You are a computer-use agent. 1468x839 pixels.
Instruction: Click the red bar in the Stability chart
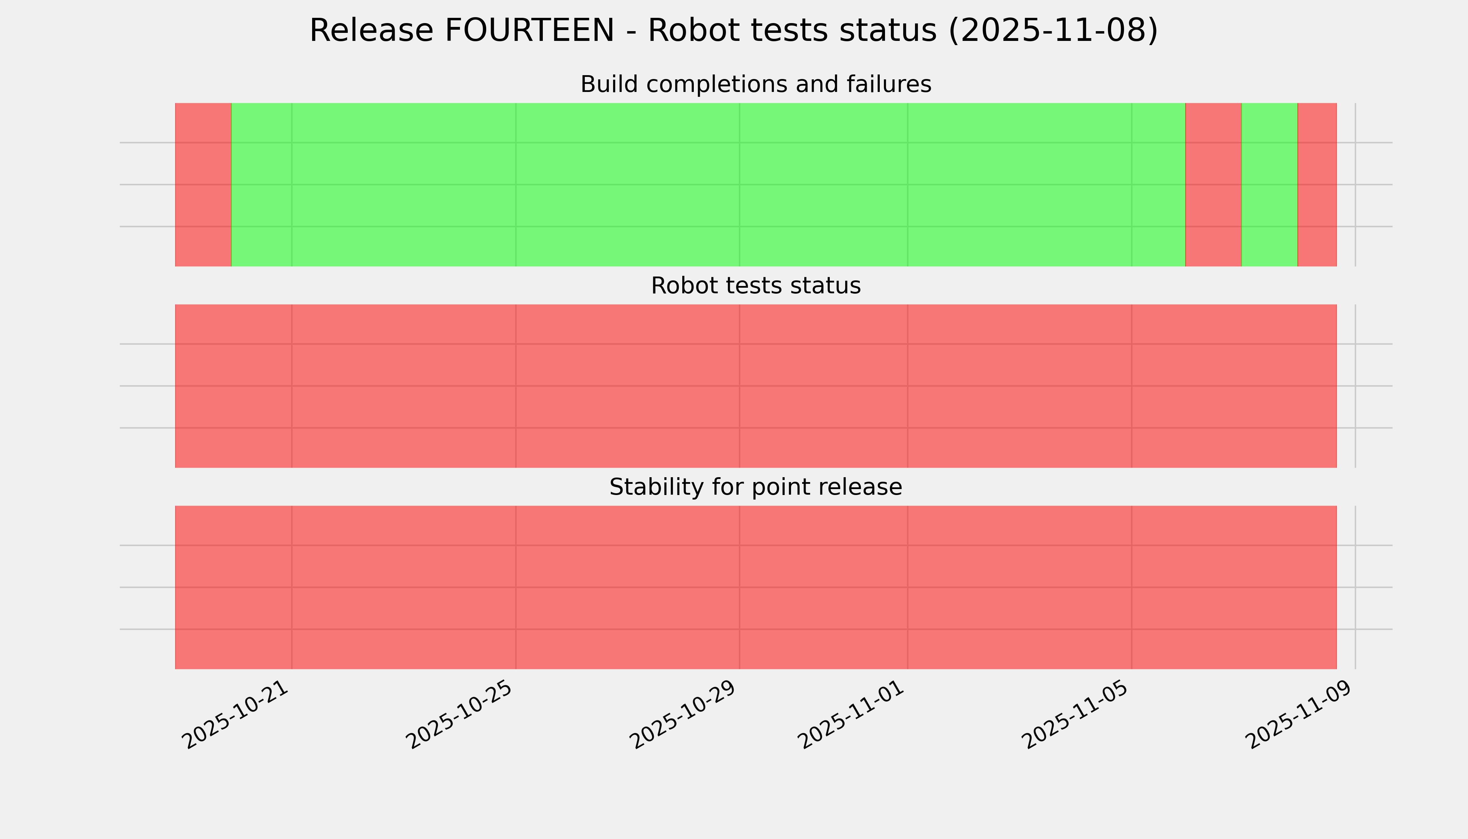click(755, 587)
